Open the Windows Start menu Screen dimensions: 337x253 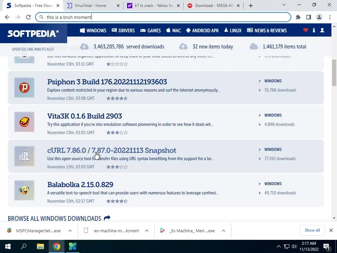point(8,246)
